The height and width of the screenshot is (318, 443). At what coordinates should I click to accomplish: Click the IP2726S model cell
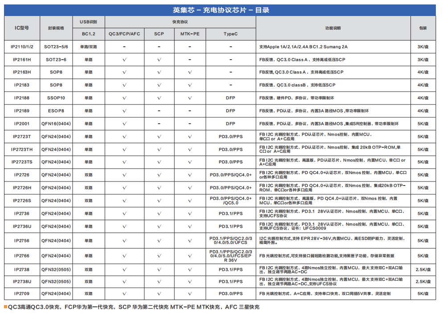[22, 201]
